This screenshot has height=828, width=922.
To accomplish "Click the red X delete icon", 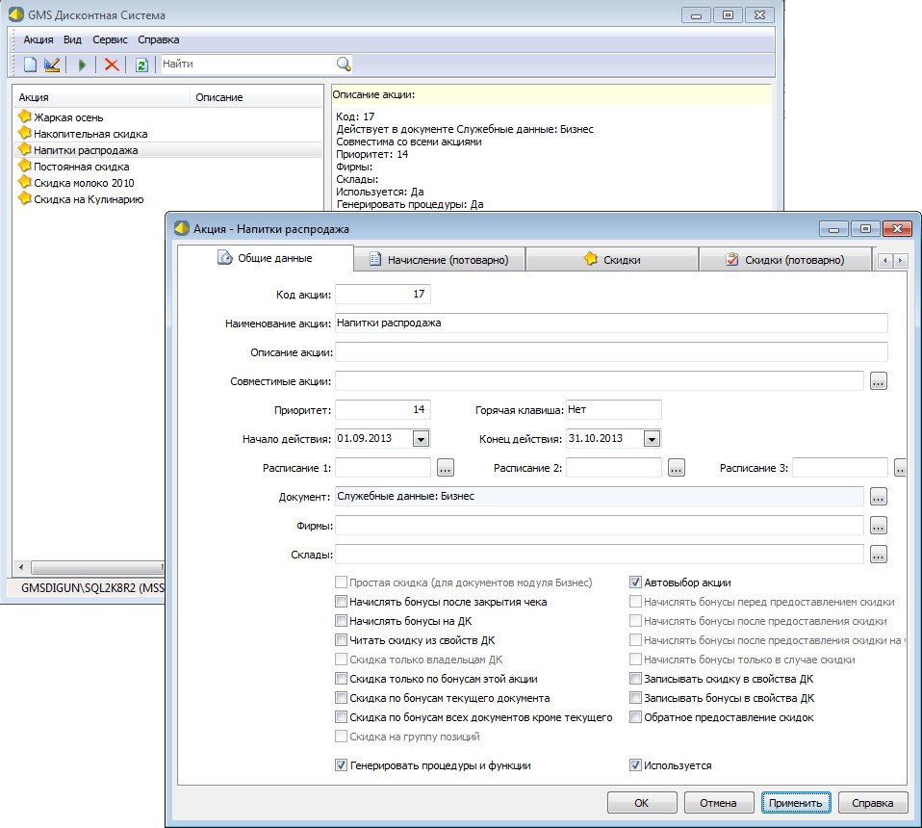I will click(x=112, y=65).
